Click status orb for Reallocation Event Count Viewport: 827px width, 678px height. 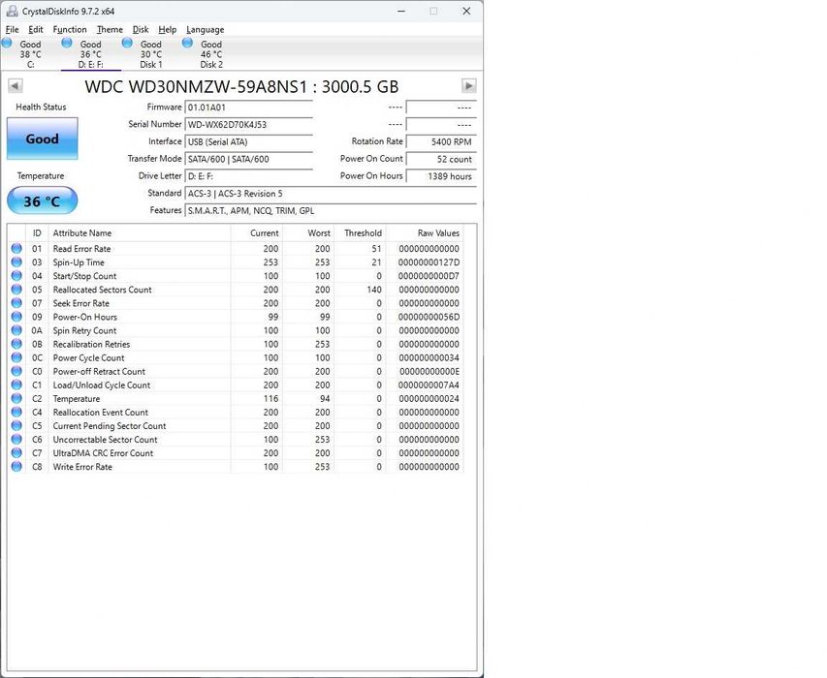coord(16,412)
